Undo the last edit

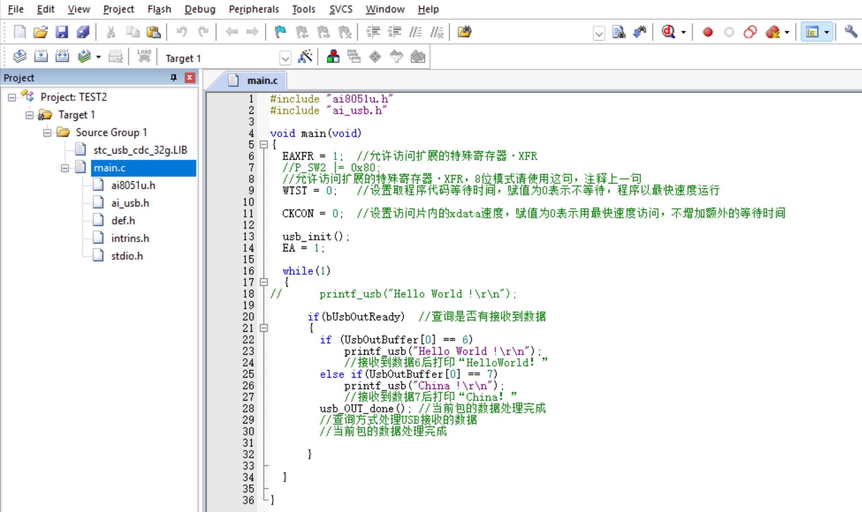click(182, 32)
